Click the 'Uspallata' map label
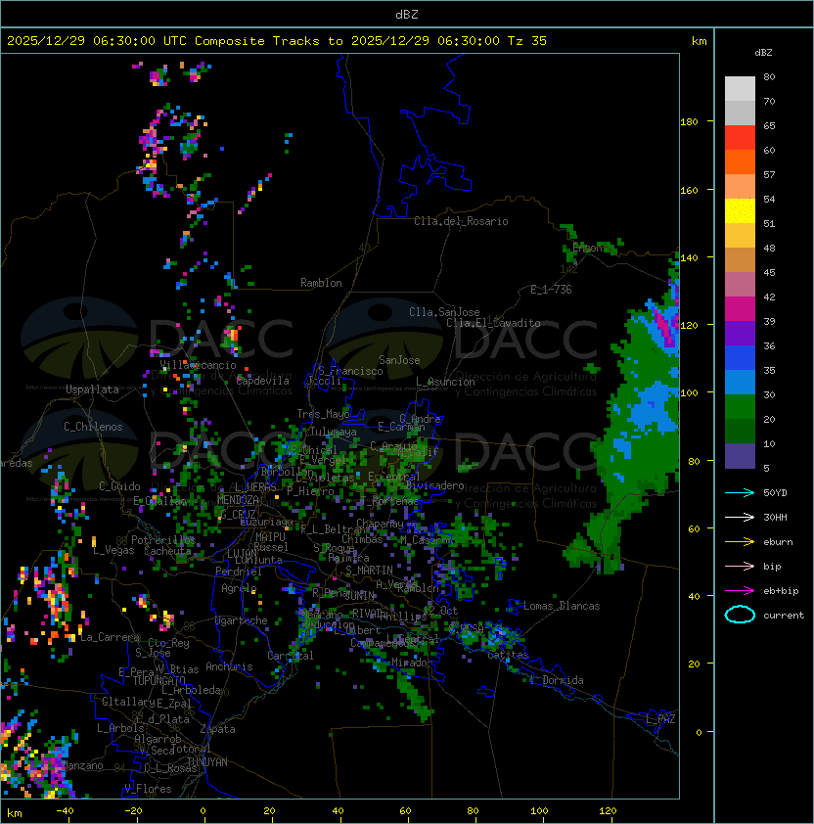The image size is (814, 824). [x=92, y=389]
